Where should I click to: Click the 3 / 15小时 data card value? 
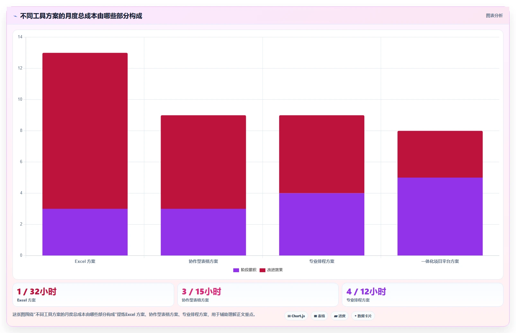point(201,291)
